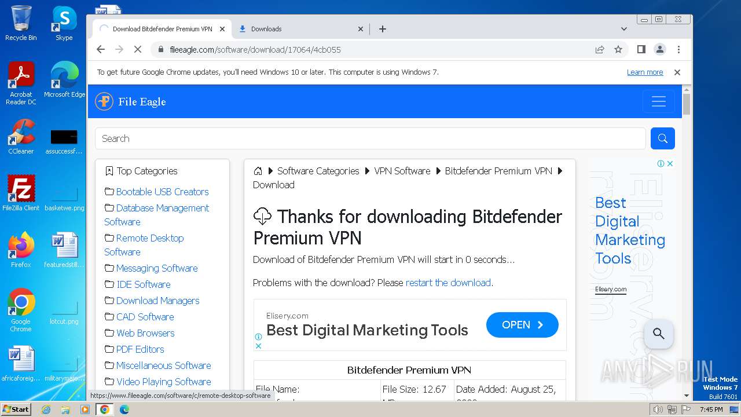This screenshot has height=417, width=741.
Task: Open Database Management Software category
Action: click(x=157, y=215)
